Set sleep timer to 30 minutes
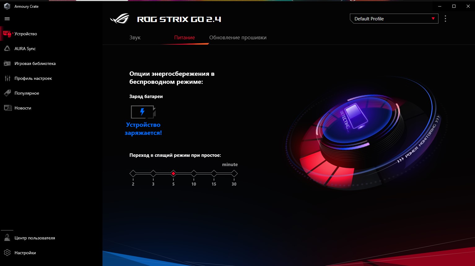The image size is (475, 266). coord(234,173)
